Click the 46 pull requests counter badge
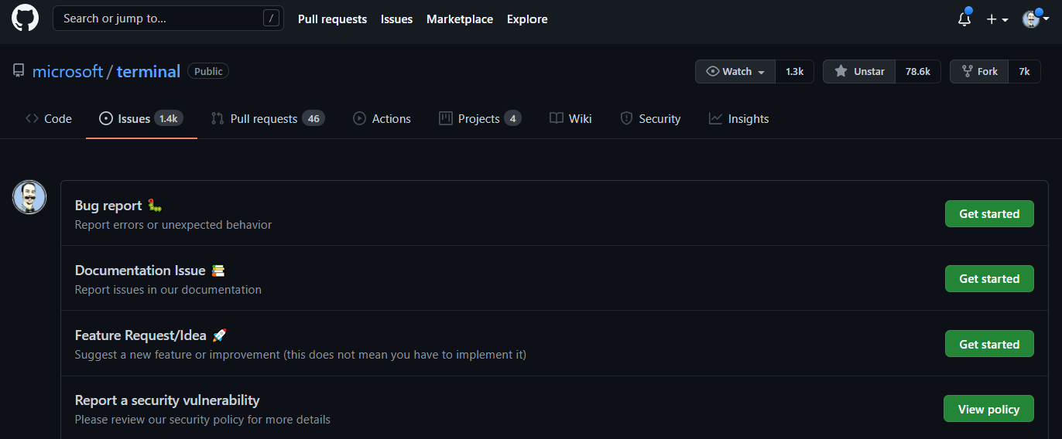The width and height of the screenshot is (1062, 439). [313, 118]
